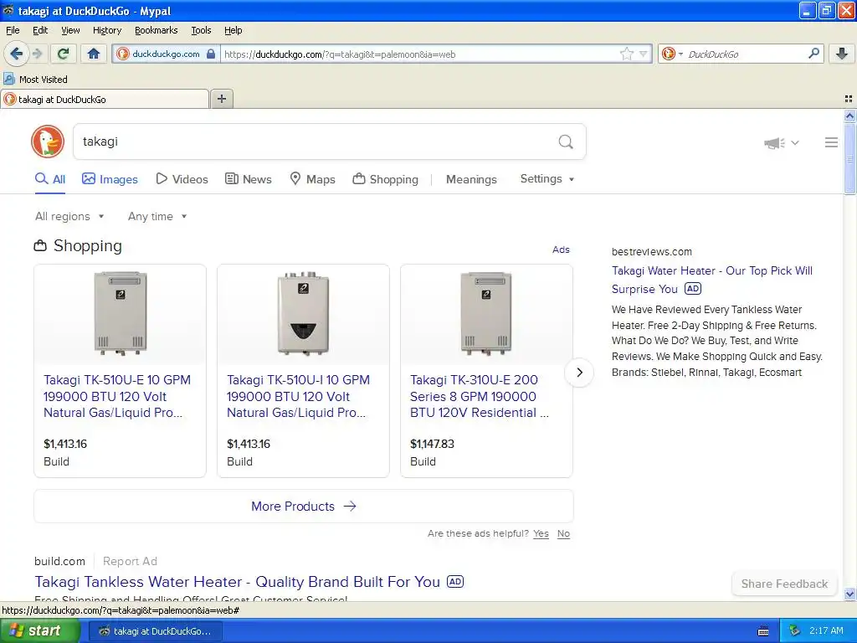
Task: Advance the shopping carousel with right chevron
Action: click(x=579, y=373)
